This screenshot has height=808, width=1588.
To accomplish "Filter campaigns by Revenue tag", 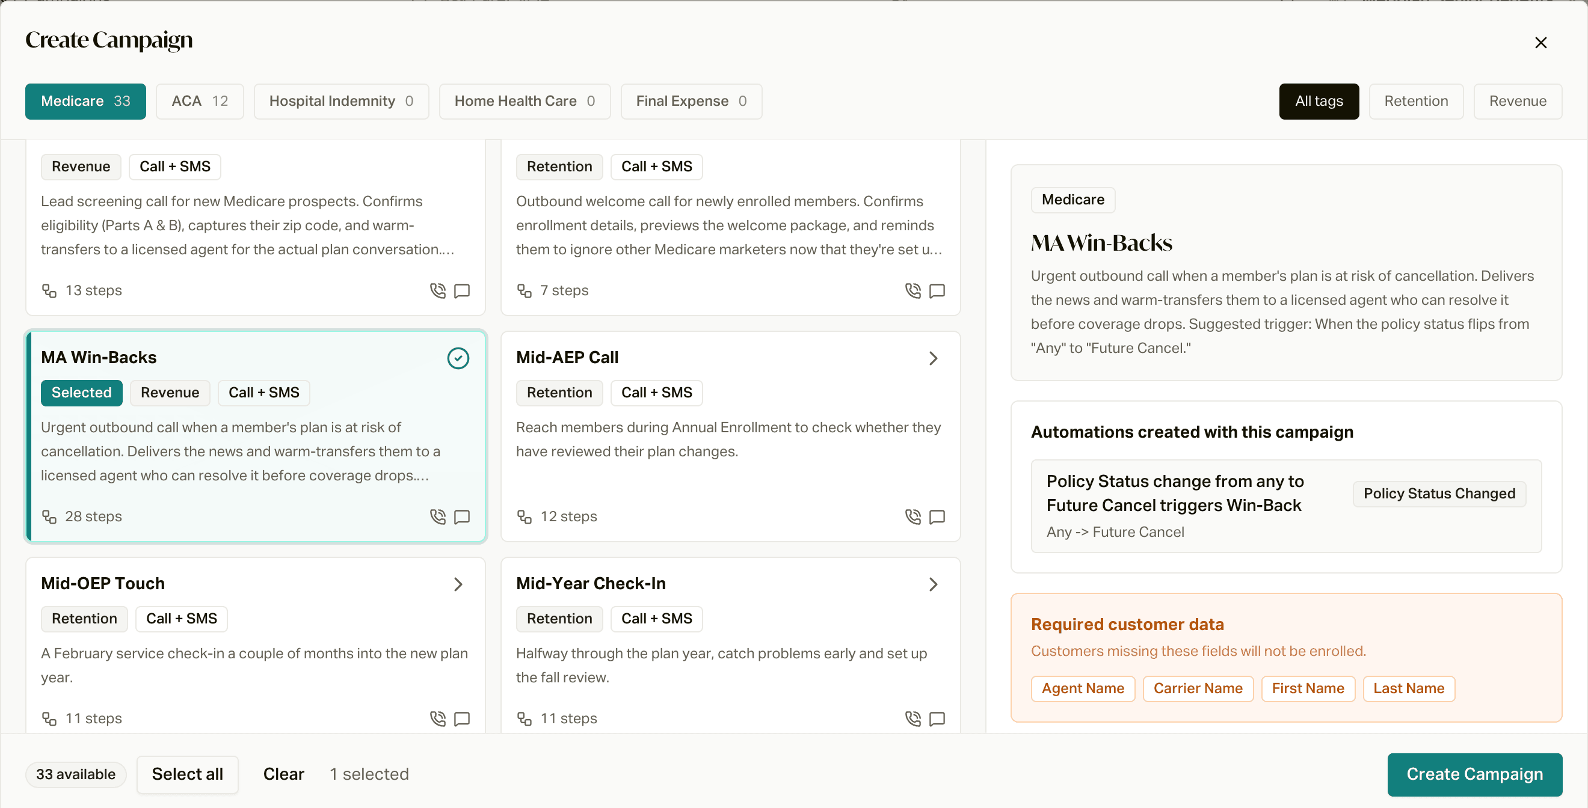I will coord(1518,101).
